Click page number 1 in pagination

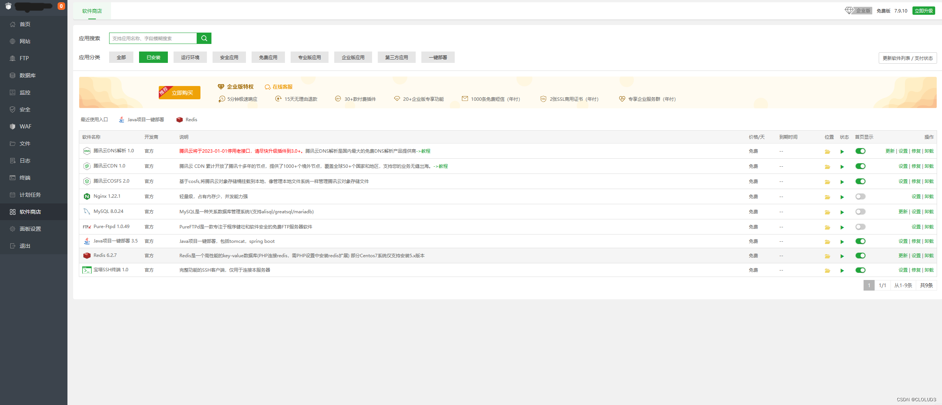869,285
